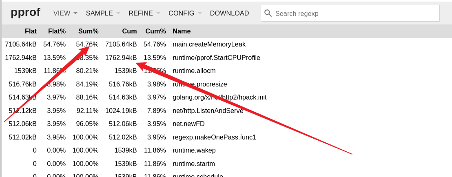Open the VIEW dropdown menu

pyautogui.click(x=65, y=13)
